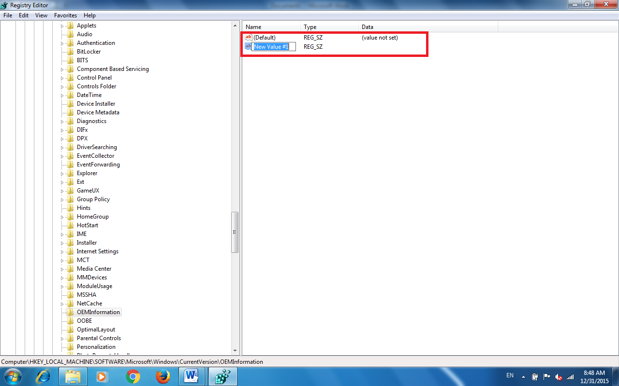Image resolution: width=619 pixels, height=386 pixels.
Task: Click the DriverSearching folder icon
Action: [71, 147]
